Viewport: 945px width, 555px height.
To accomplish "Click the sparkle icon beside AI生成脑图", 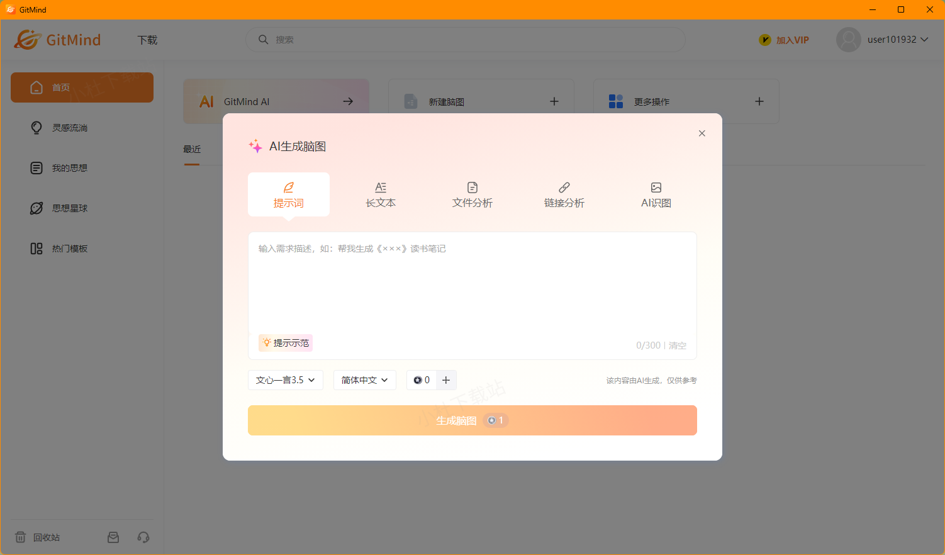I will (x=255, y=146).
